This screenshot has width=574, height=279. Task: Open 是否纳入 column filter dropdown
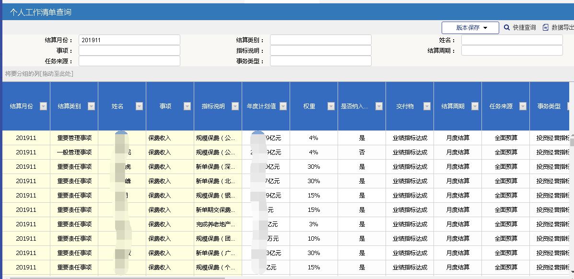tap(379, 106)
